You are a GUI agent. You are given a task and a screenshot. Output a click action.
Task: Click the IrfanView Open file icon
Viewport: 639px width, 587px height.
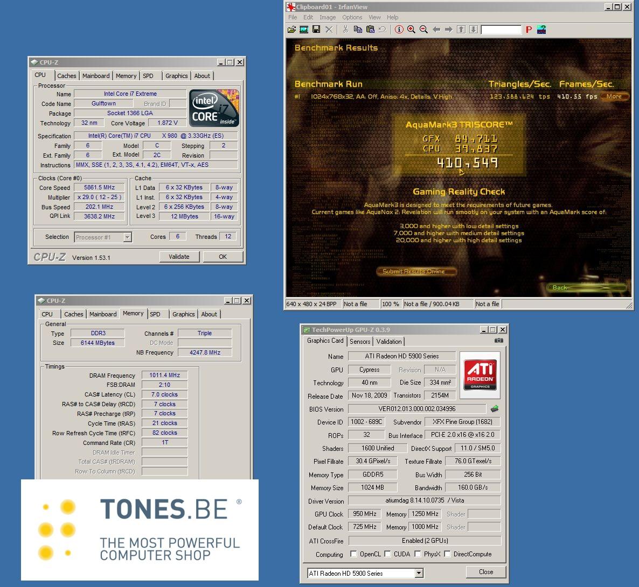(292, 29)
